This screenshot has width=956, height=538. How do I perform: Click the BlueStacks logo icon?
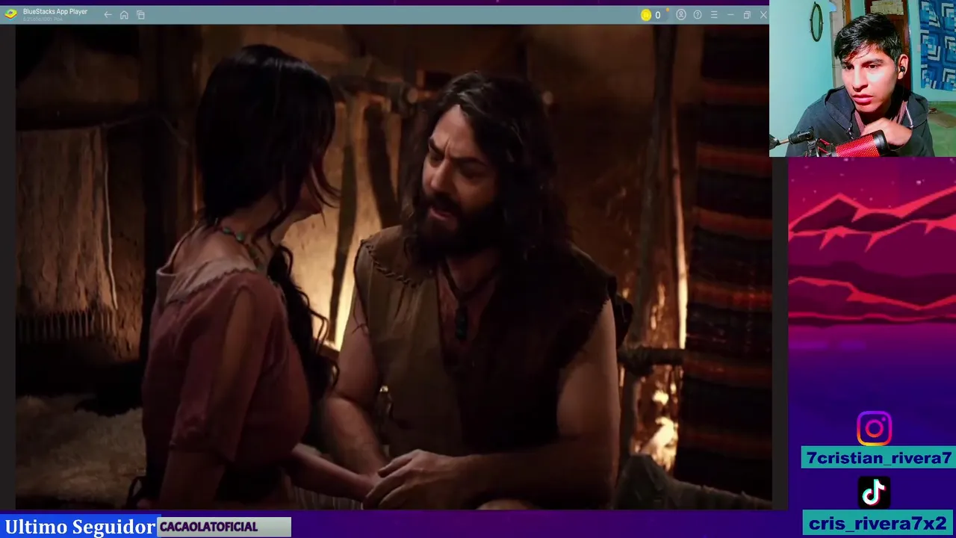click(x=10, y=14)
